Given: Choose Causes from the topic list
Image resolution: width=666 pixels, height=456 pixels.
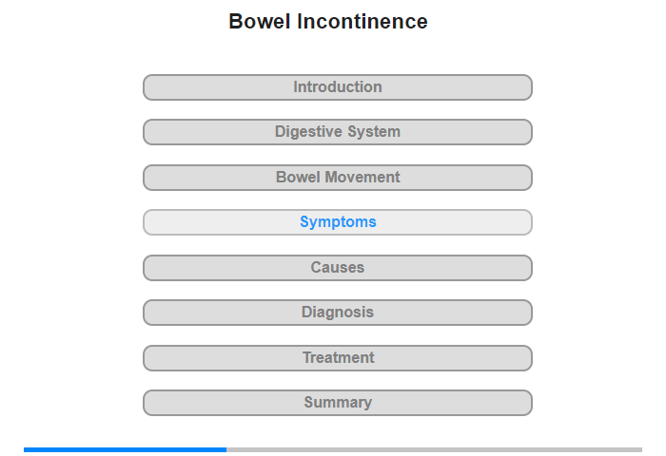Looking at the screenshot, I should [337, 268].
